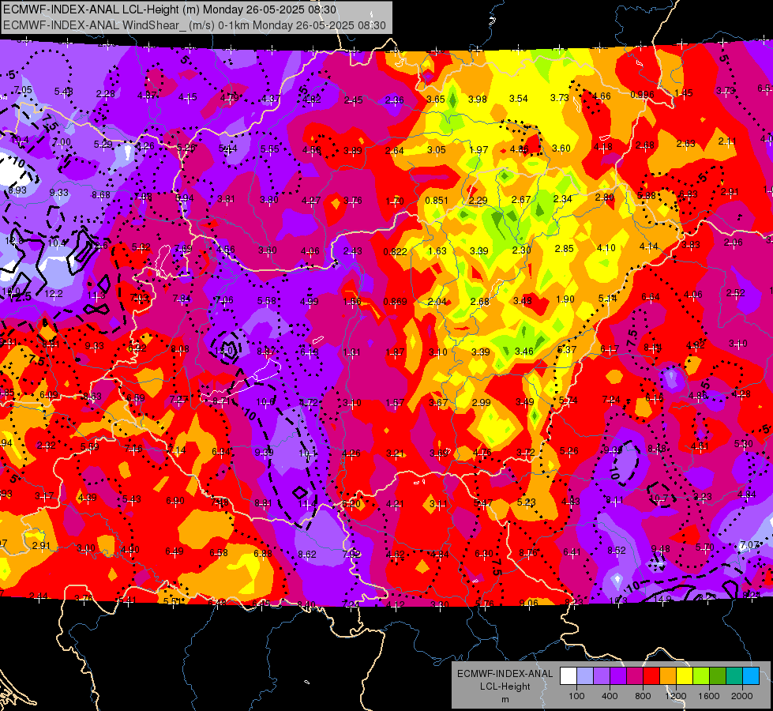Select the wind shear value 0.851
773x711 pixels.
point(437,201)
